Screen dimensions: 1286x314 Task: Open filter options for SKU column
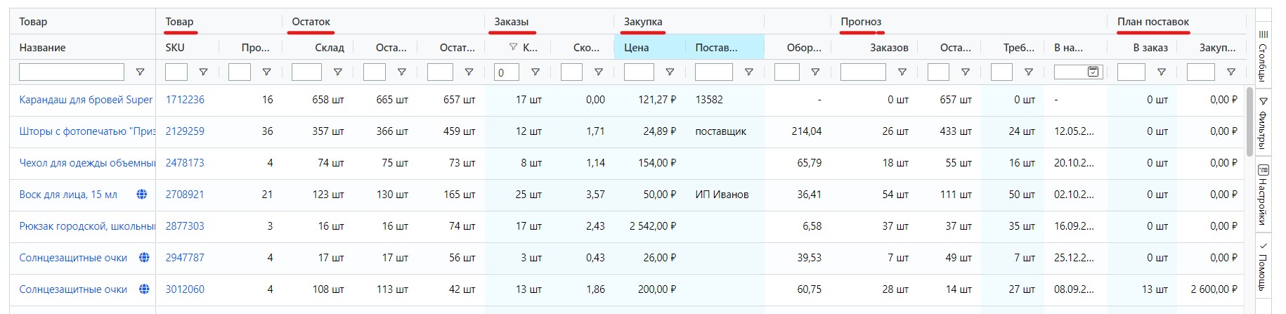click(x=203, y=72)
